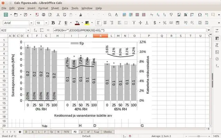This screenshot has width=221, height=138.
Task: Open the font name dropdown arrow
Action: click(31, 23)
